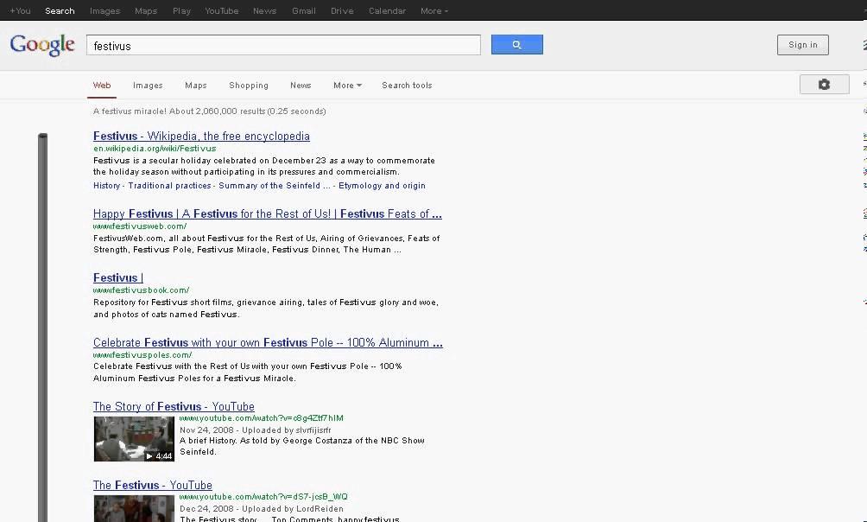Click en.wikipedia.org/wiki/Festivus URL text

pos(155,149)
